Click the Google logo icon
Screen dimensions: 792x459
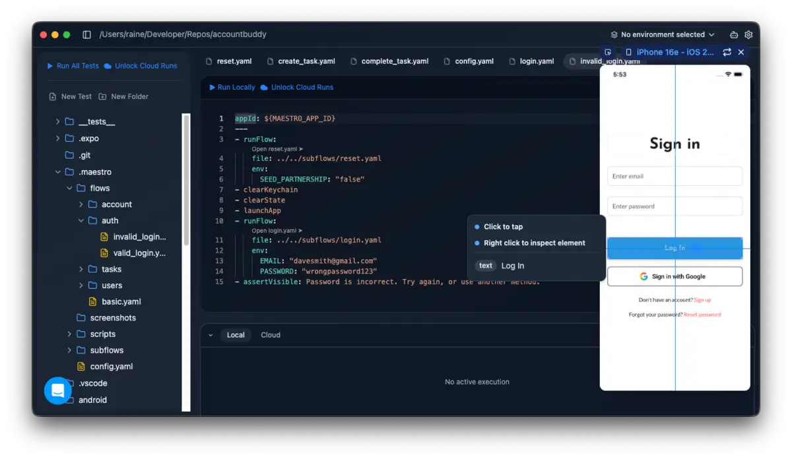(643, 276)
